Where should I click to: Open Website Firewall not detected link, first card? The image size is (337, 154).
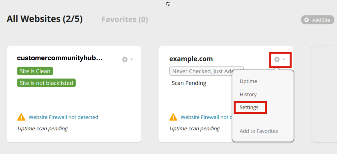[63, 117]
